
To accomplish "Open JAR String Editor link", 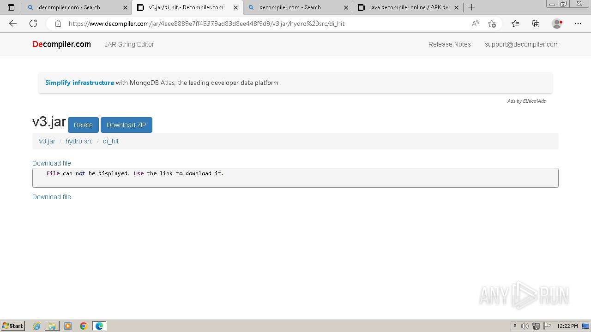I will [x=129, y=44].
